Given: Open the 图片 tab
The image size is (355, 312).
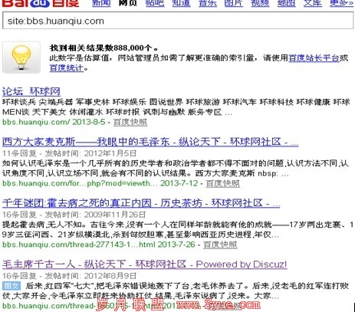Looking at the screenshot, I should [234, 3].
